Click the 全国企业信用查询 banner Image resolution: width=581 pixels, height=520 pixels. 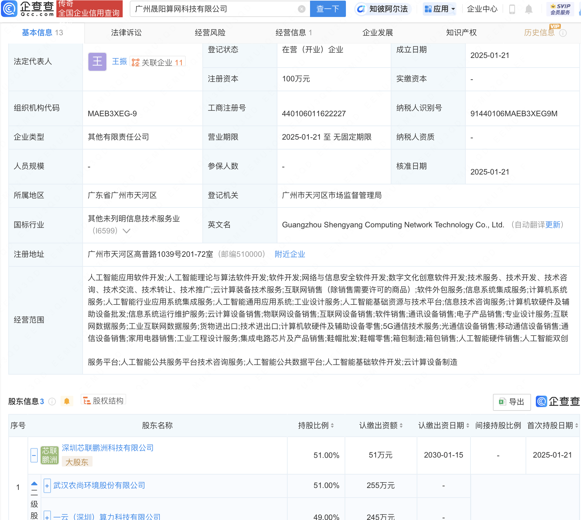[89, 9]
